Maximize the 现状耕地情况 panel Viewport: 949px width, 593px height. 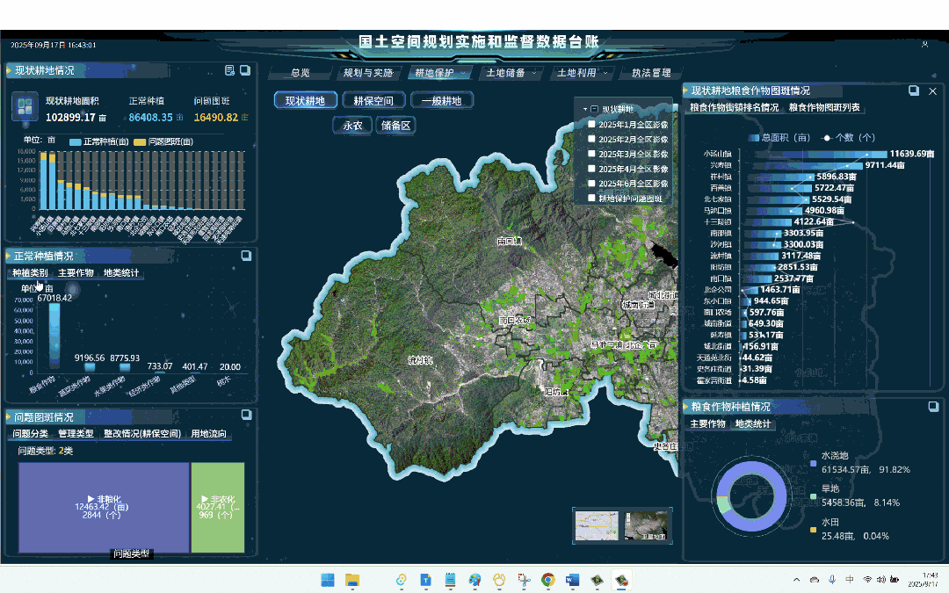[x=246, y=70]
